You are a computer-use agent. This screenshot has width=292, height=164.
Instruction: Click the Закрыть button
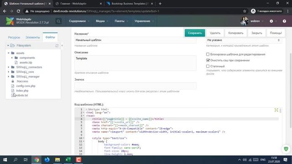tap(256, 33)
